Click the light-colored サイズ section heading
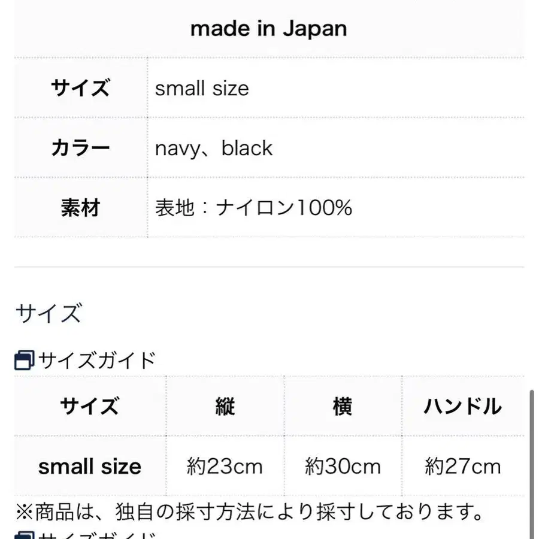Screen dimensions: 539x539 tap(49, 313)
